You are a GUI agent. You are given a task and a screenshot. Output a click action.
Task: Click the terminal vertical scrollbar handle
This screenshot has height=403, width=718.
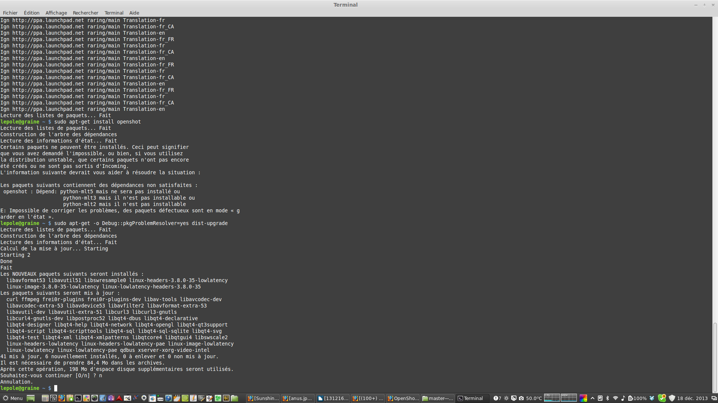point(715,356)
